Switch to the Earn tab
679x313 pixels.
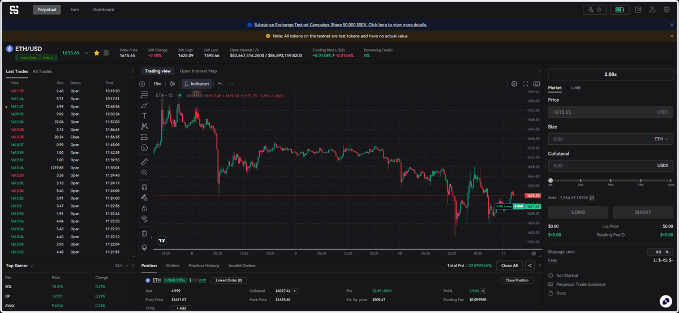(x=75, y=10)
